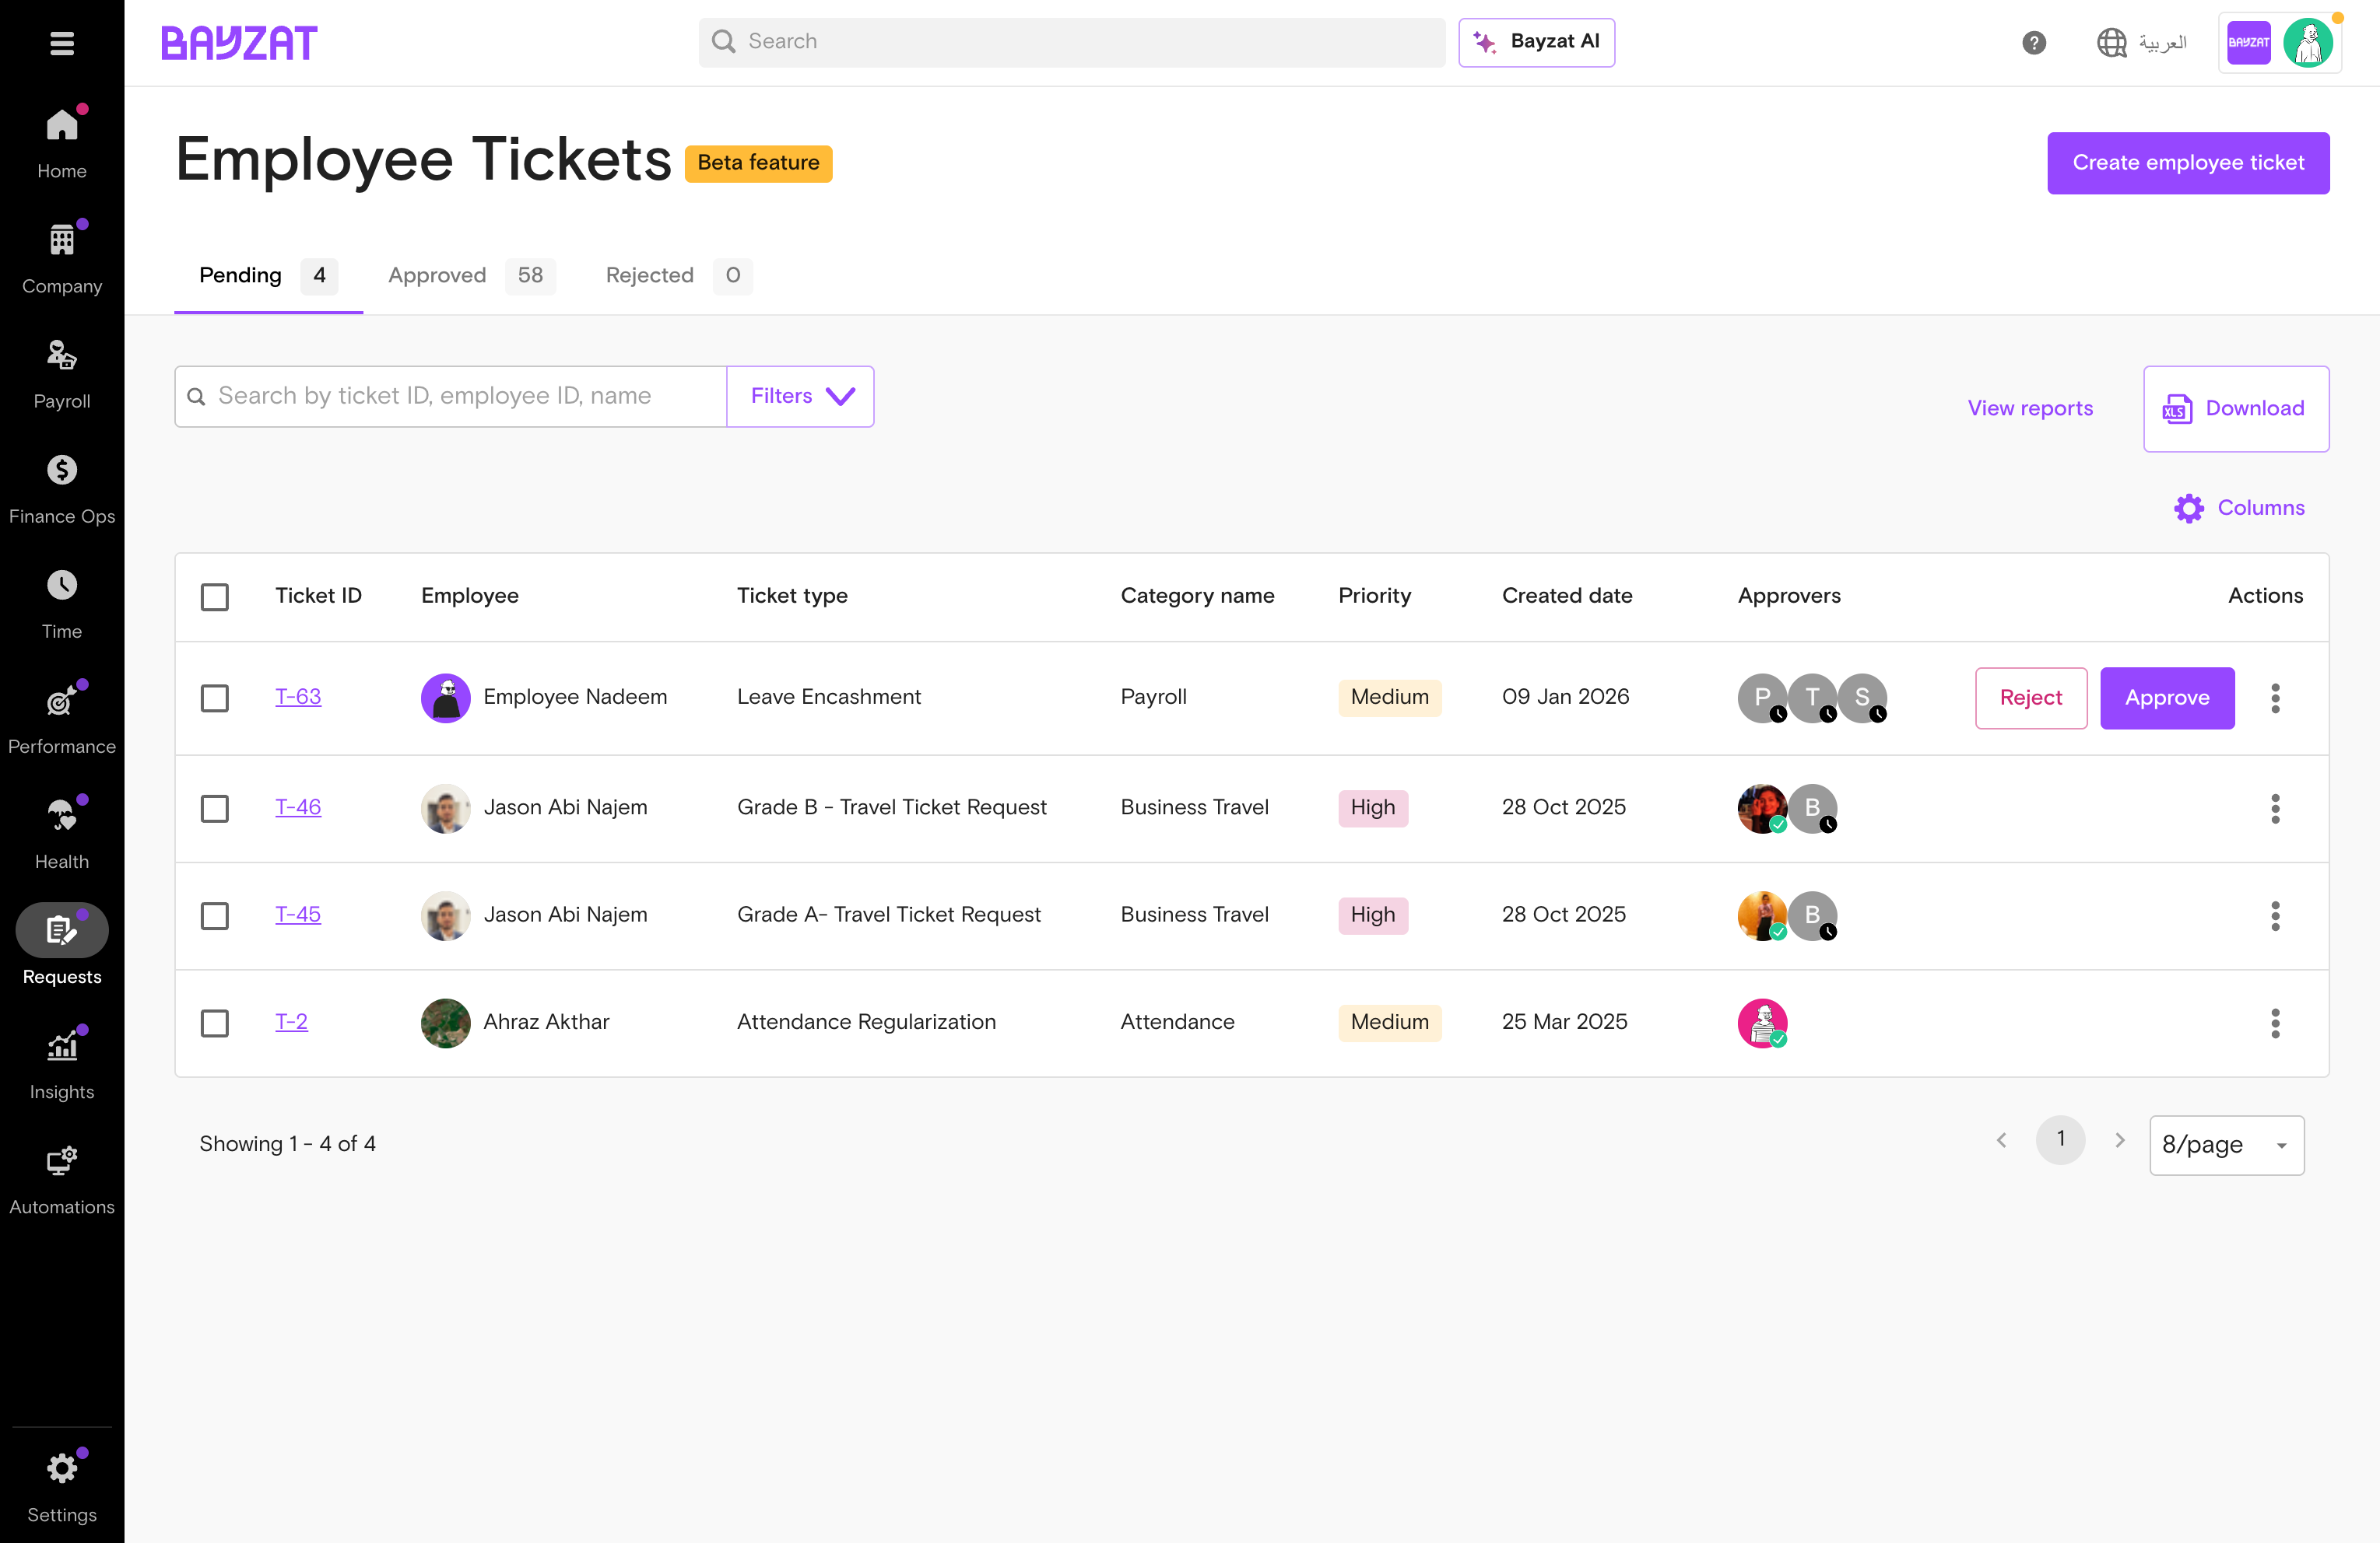Tick the select-all checkbox in header
The width and height of the screenshot is (2380, 1543).
tap(214, 597)
